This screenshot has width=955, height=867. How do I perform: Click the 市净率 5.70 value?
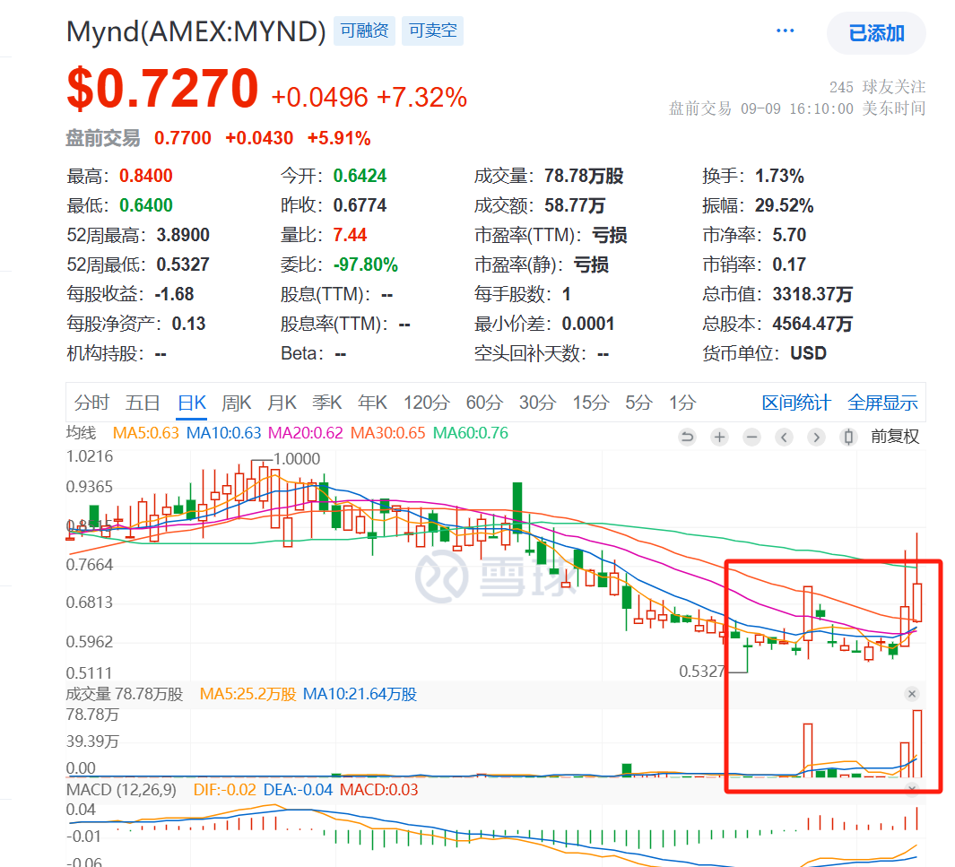(789, 235)
